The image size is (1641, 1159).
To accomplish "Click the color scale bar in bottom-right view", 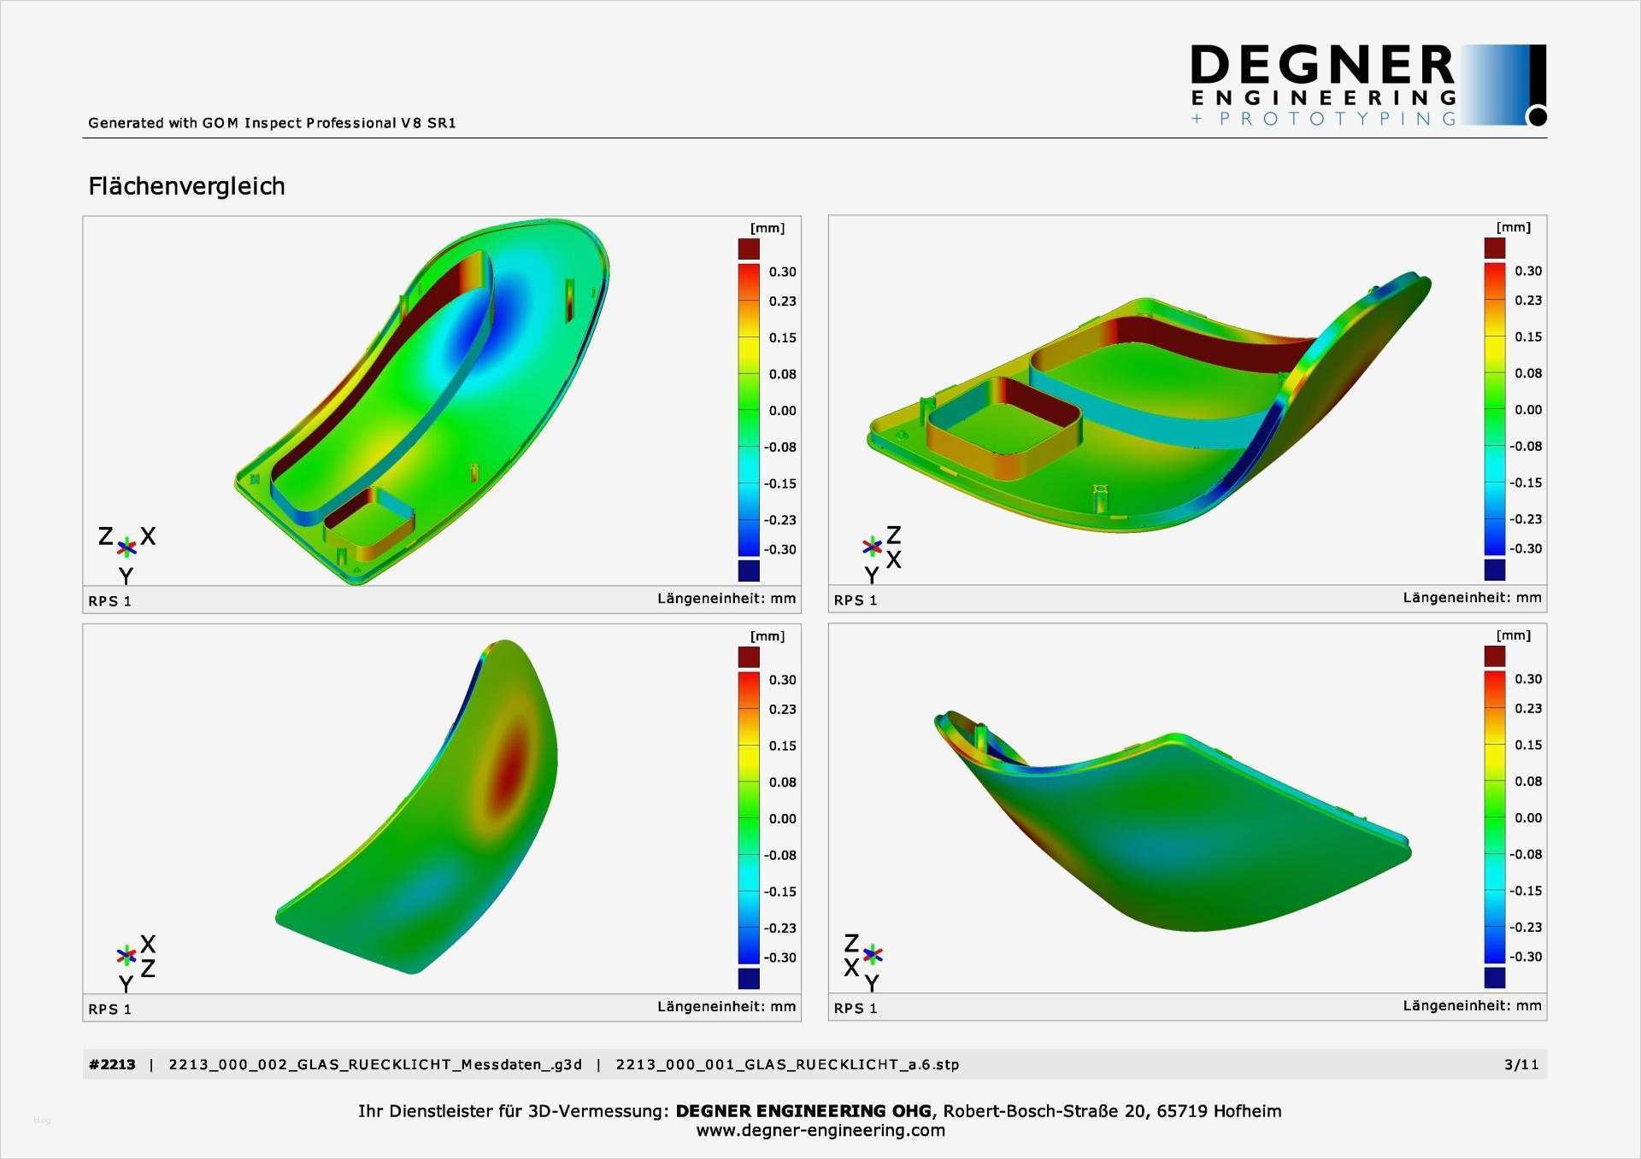I will pos(1495,817).
